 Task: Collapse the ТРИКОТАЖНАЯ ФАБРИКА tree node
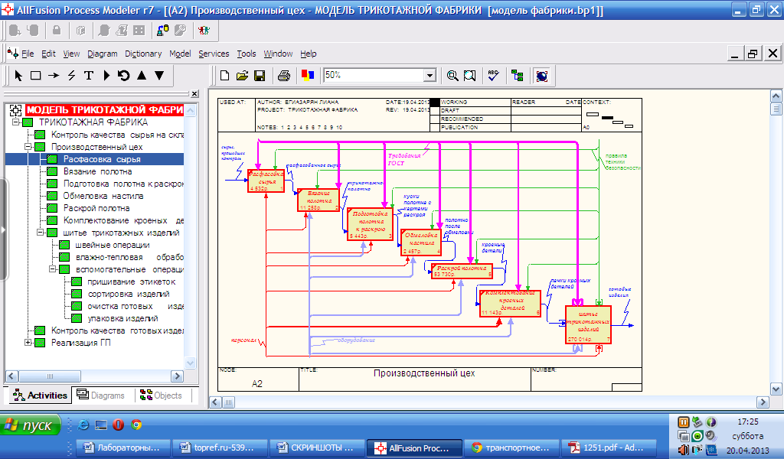click(16, 122)
